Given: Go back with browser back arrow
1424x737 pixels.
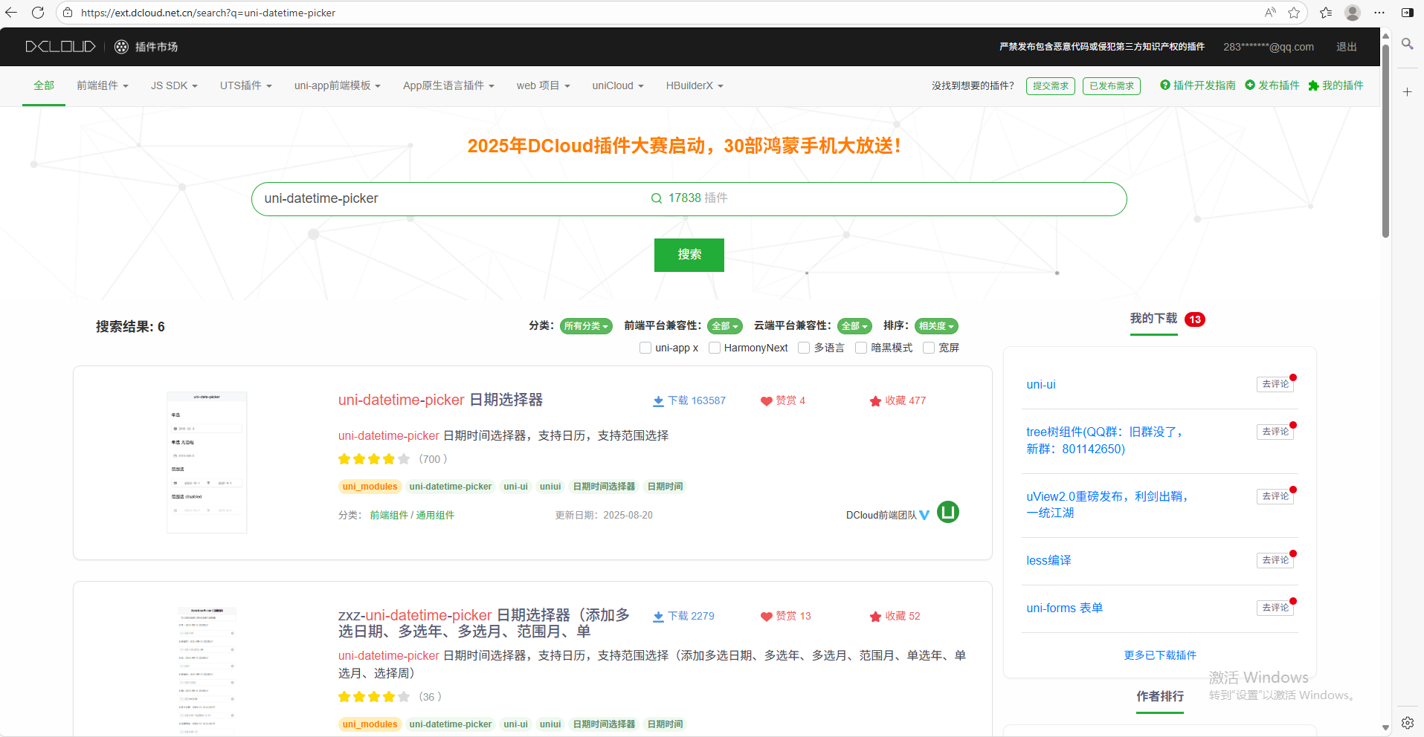Looking at the screenshot, I should tap(11, 13).
